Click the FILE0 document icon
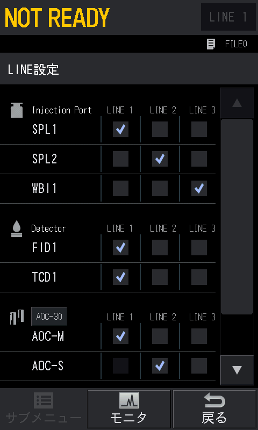258x430 pixels. point(211,44)
